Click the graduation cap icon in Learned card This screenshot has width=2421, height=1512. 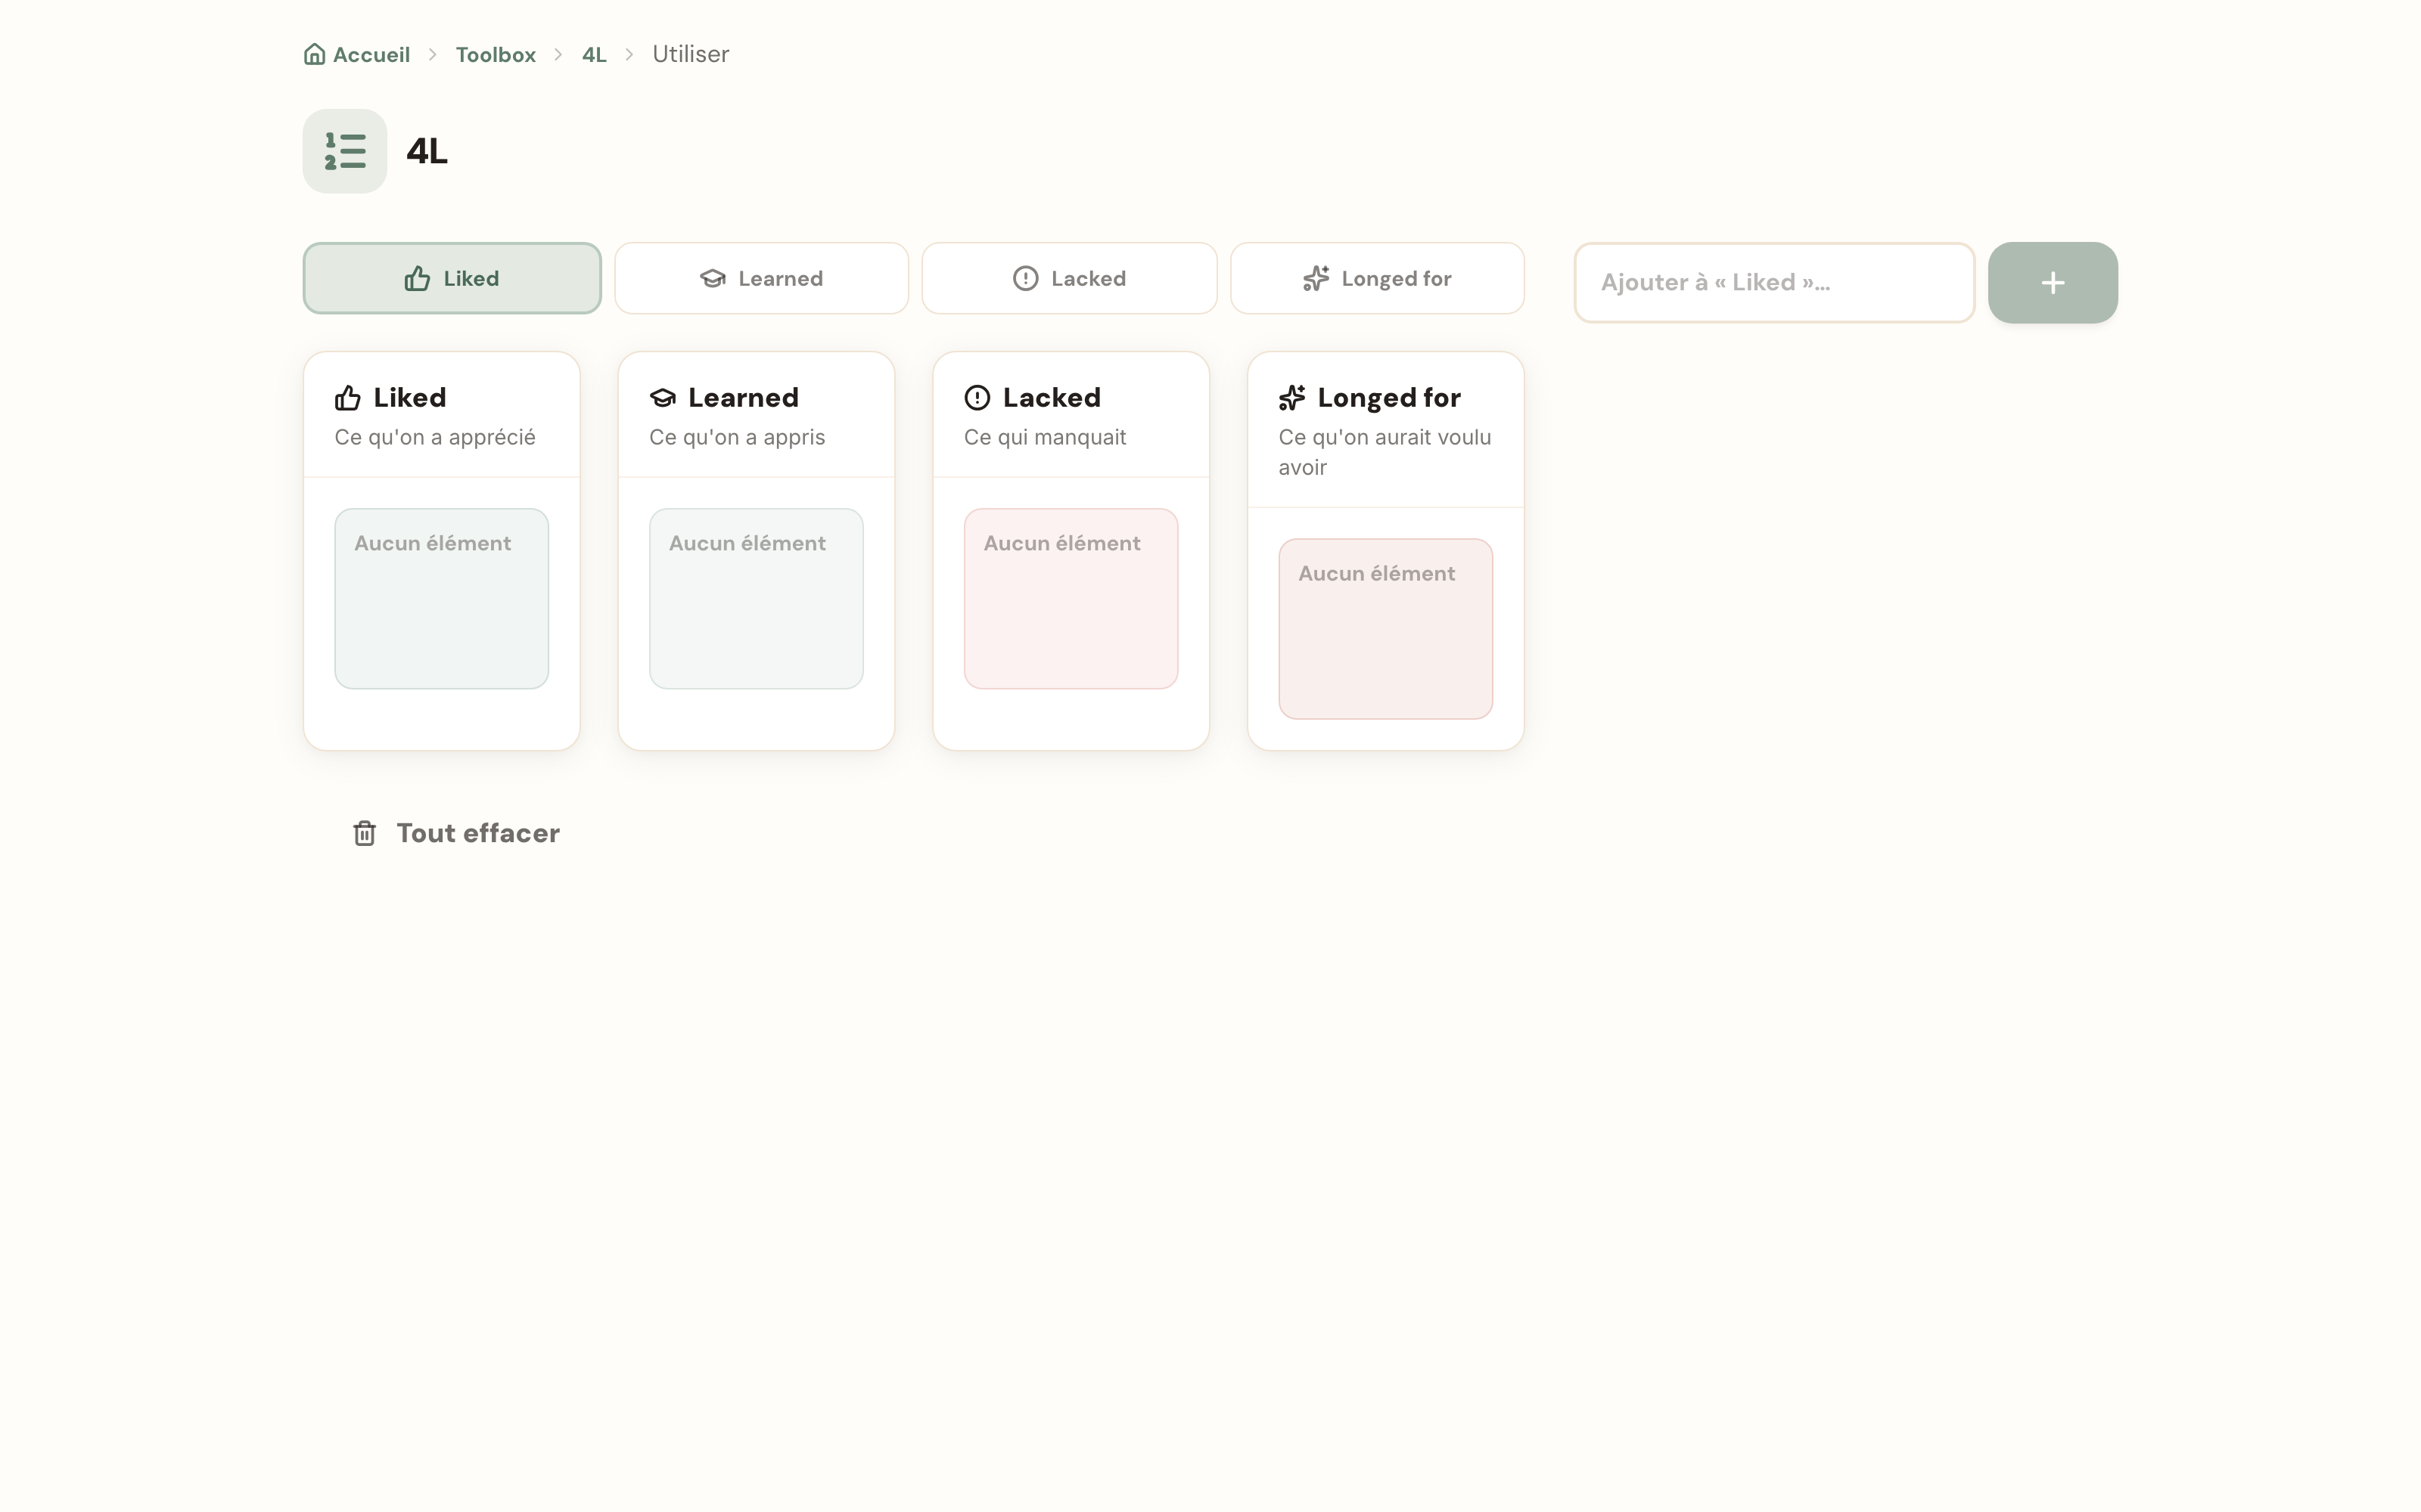pyautogui.click(x=662, y=398)
